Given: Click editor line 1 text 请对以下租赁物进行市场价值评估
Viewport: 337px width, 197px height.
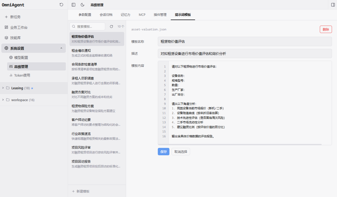Looking at the screenshot, I should pos(194,67).
